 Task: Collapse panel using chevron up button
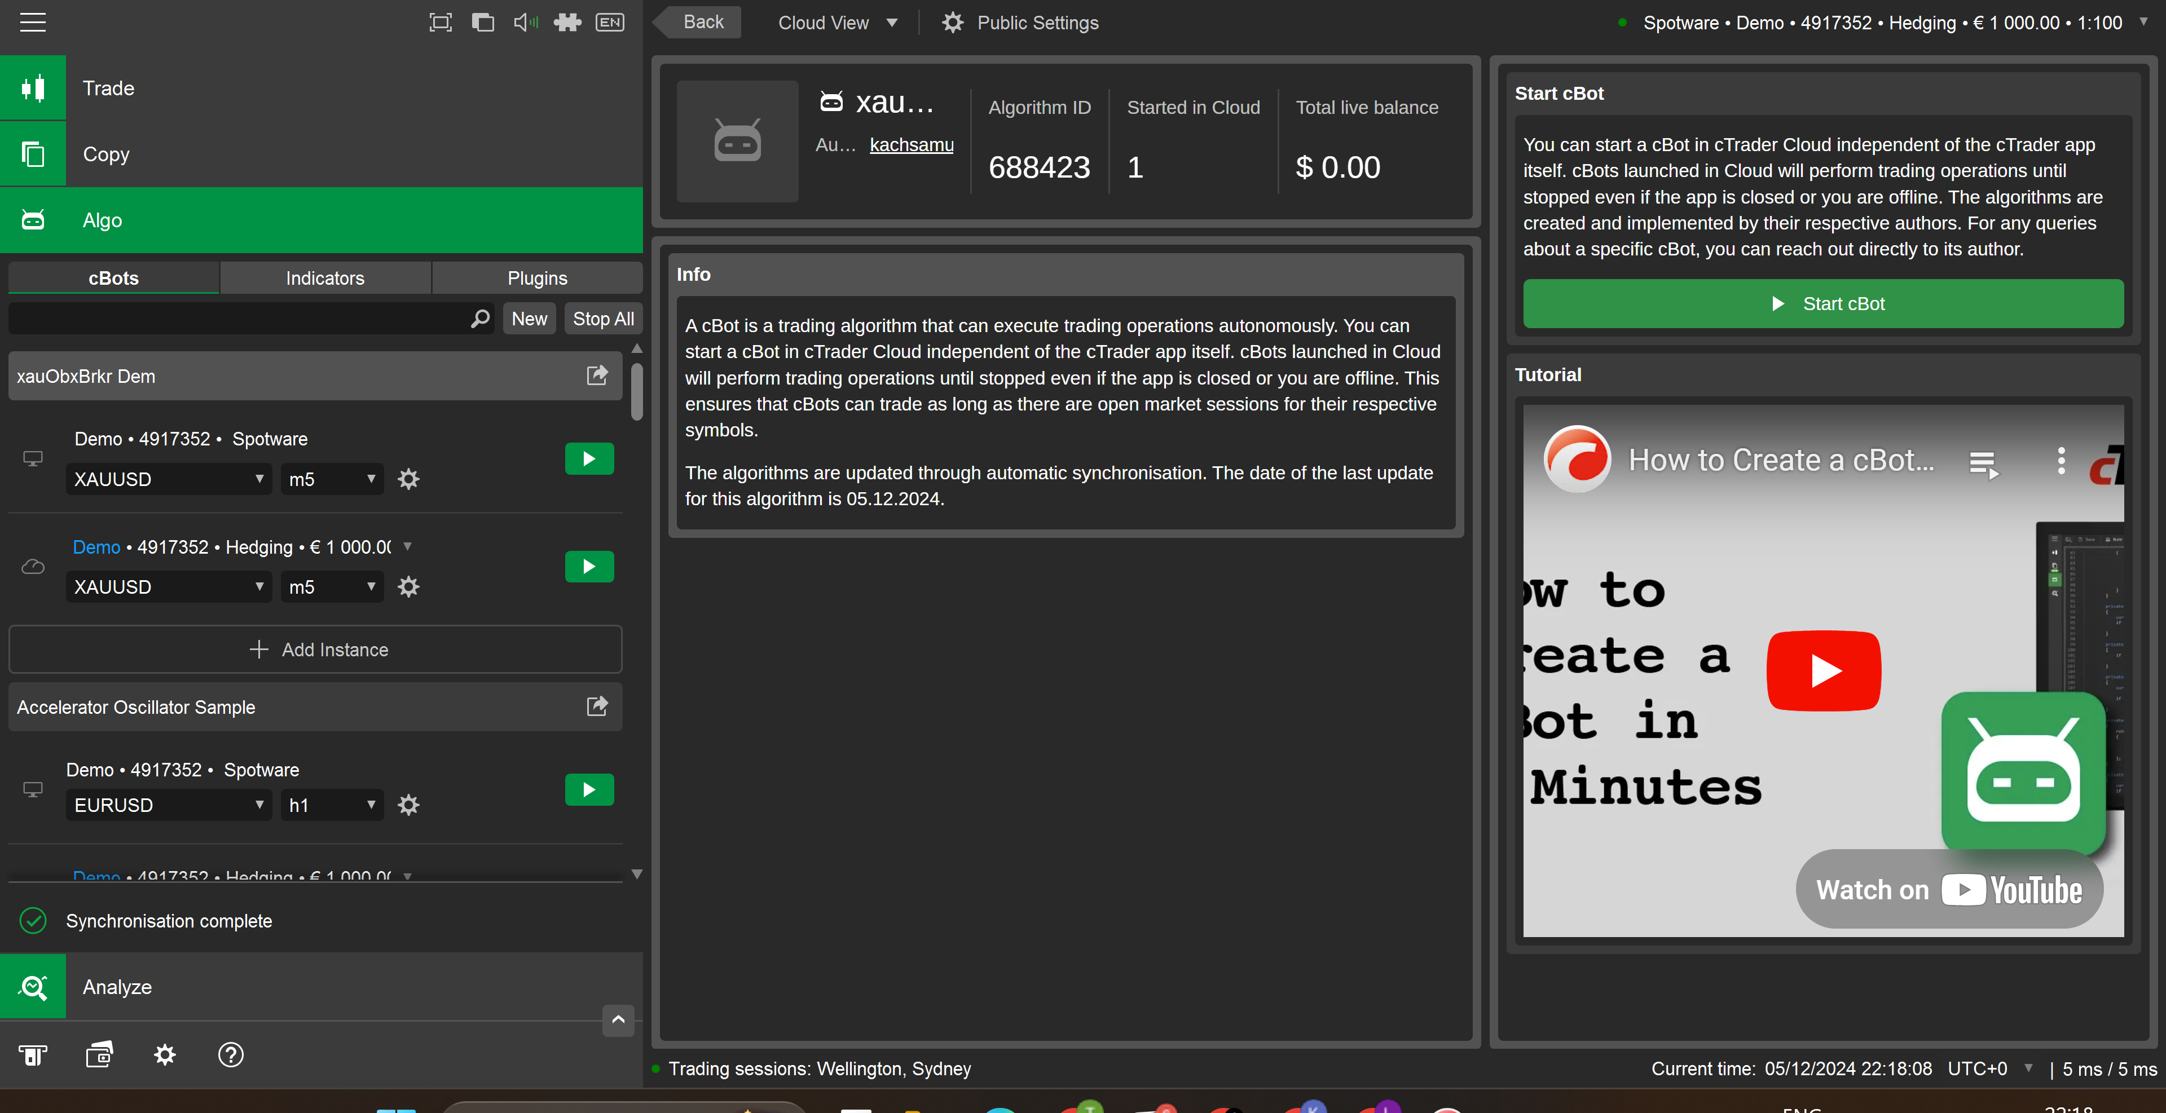tap(618, 1020)
